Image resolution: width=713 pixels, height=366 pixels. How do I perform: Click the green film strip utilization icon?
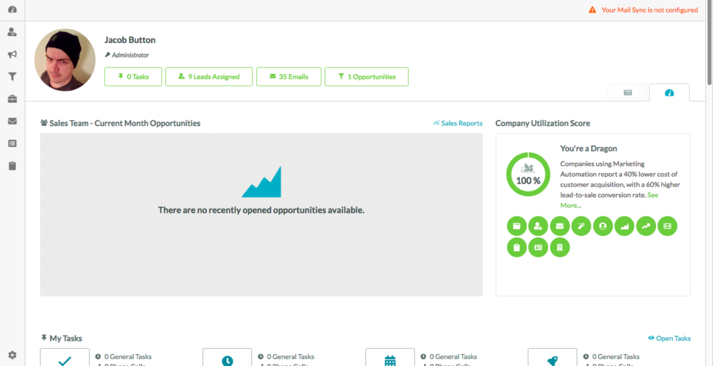click(x=667, y=225)
